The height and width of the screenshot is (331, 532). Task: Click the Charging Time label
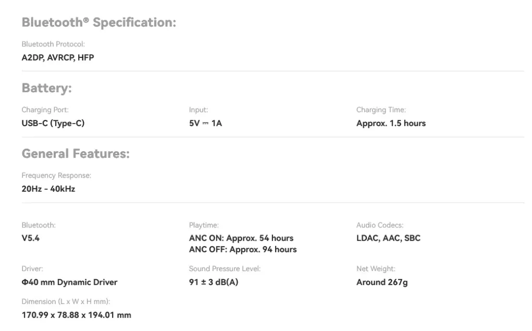[x=381, y=110]
